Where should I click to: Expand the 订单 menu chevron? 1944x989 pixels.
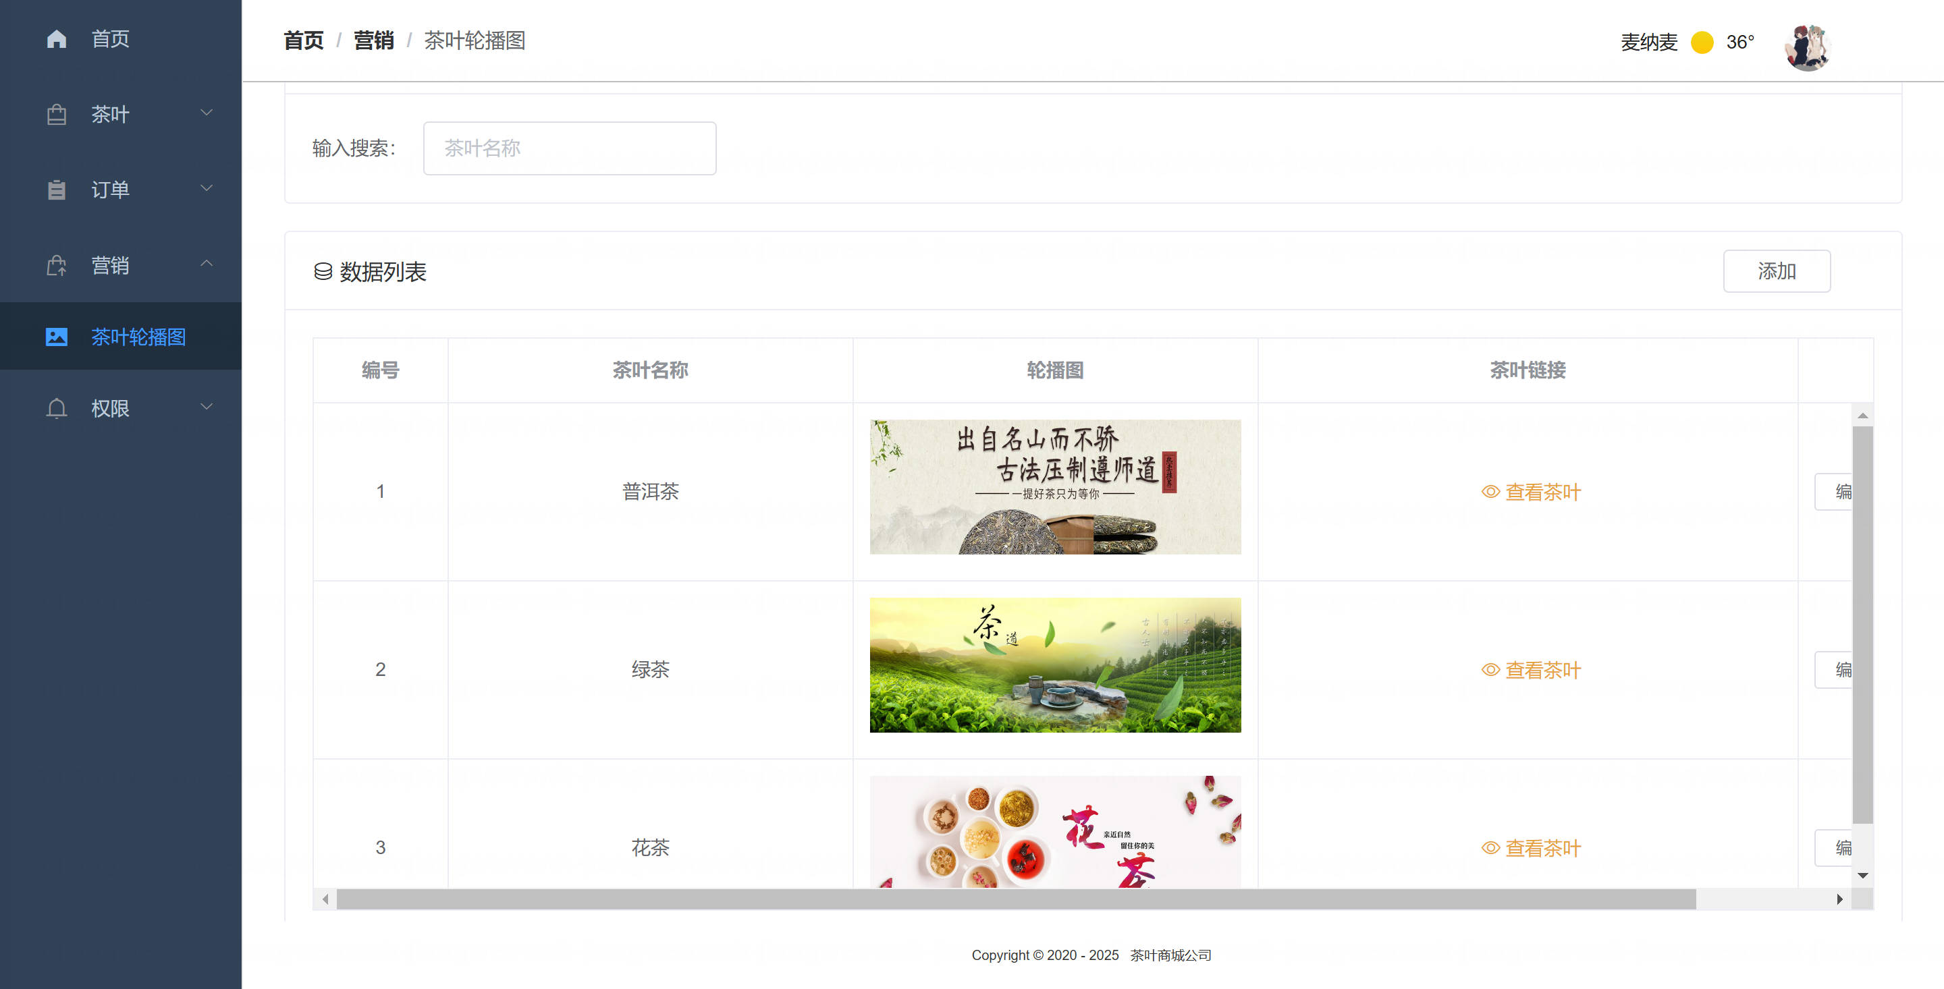[x=206, y=188]
